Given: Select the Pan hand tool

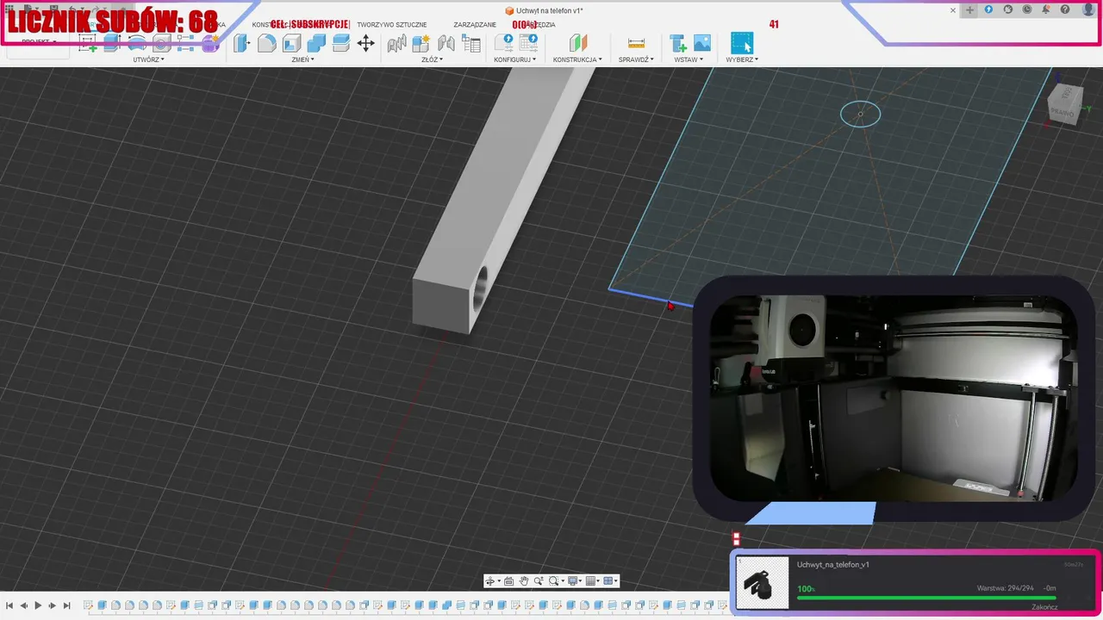Looking at the screenshot, I should point(524,581).
